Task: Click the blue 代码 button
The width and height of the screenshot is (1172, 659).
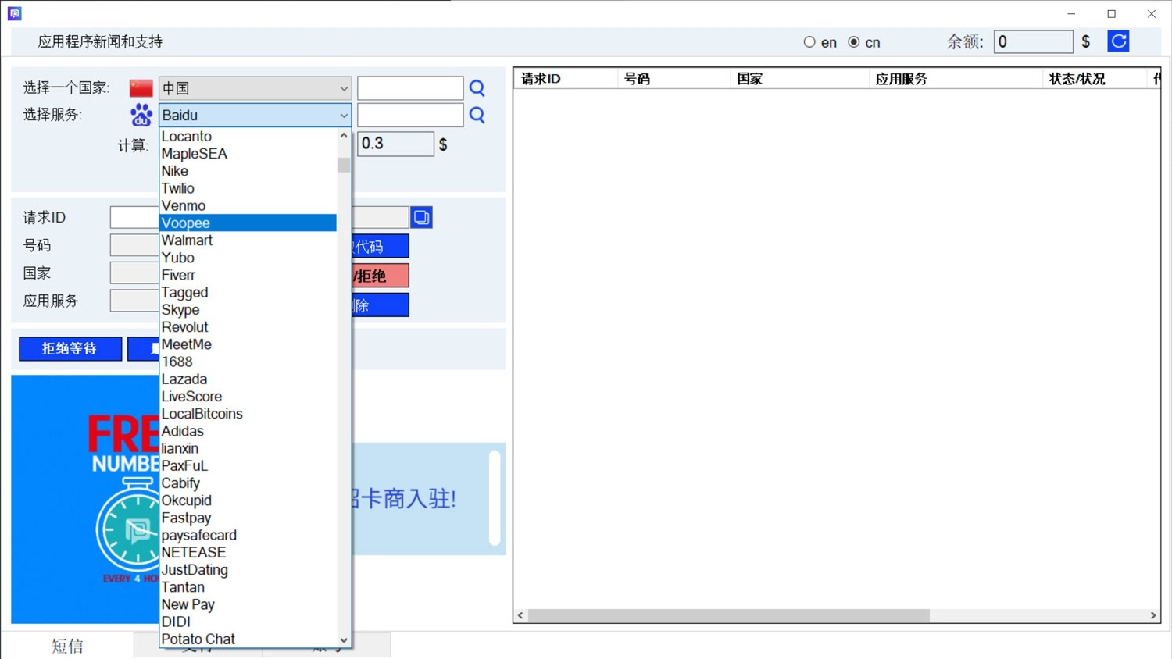Action: pyautogui.click(x=381, y=246)
